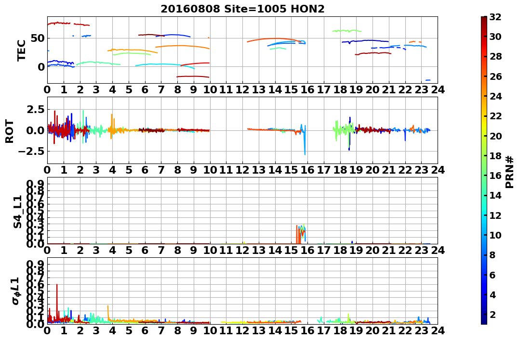519x341 pixels.
Task: Click hour 16 tick below ROT panel
Action: click(x=307, y=170)
